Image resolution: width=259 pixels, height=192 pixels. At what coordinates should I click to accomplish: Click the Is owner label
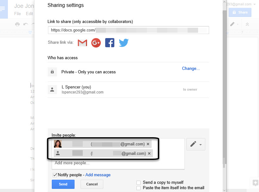click(190, 89)
